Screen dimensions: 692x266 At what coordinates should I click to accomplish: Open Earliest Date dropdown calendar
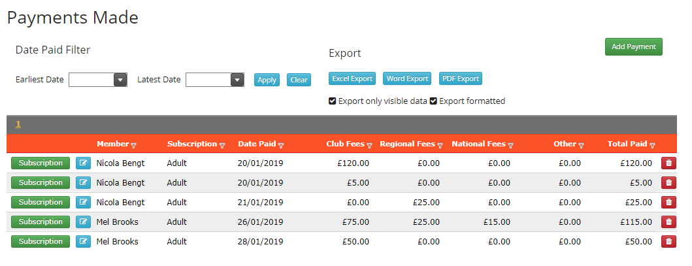[120, 80]
